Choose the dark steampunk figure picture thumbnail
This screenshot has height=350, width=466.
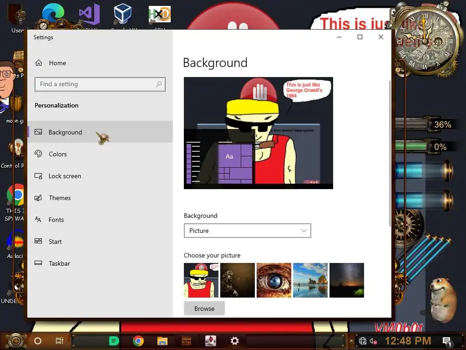pos(238,280)
